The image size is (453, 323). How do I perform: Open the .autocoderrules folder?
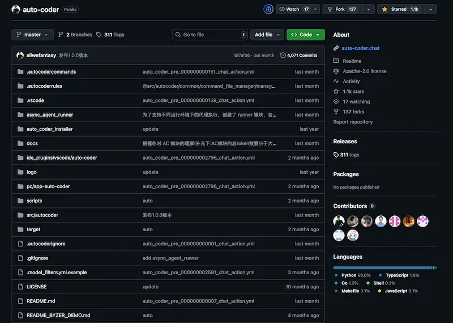pyautogui.click(x=45, y=86)
